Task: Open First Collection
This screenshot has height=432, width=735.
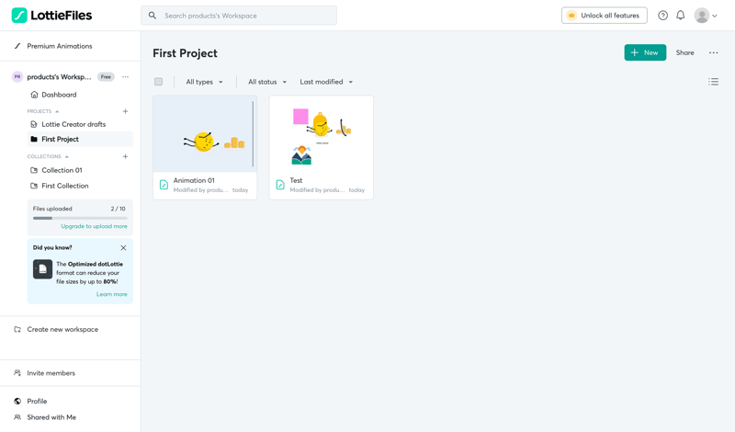Action: (x=65, y=186)
